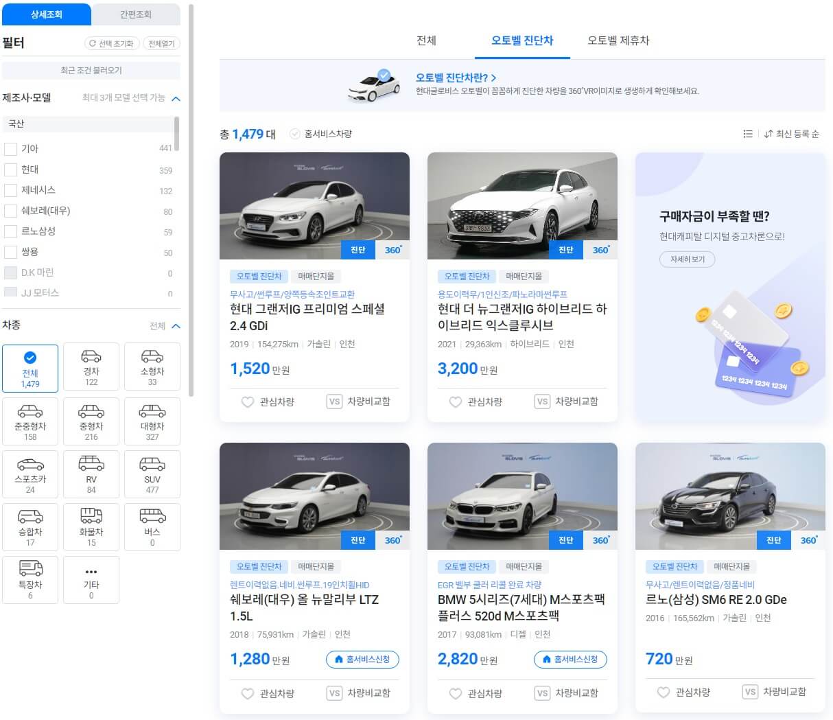833x720 pixels.
Task: Click 자세히 보기 on the financing ad
Action: tap(688, 259)
